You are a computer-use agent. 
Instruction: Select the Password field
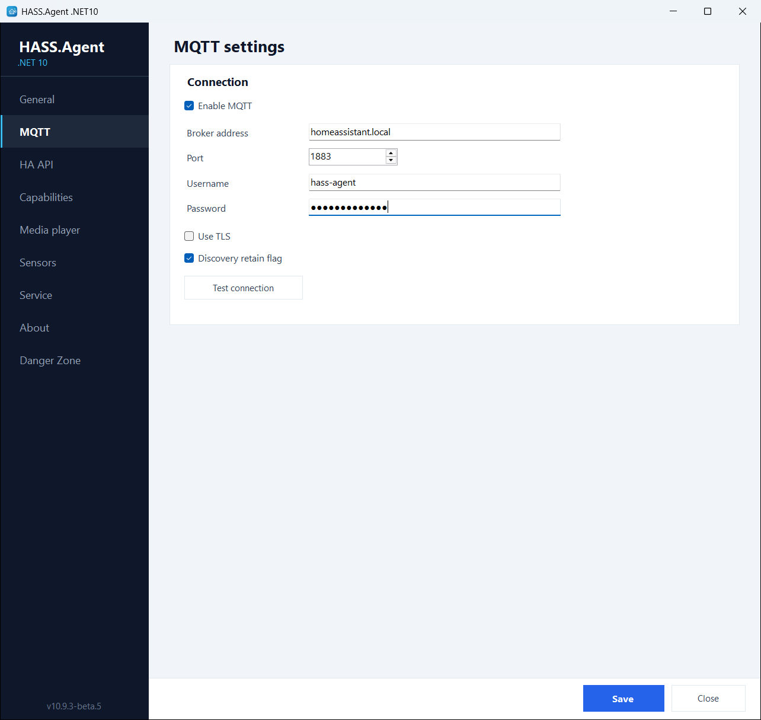point(434,207)
